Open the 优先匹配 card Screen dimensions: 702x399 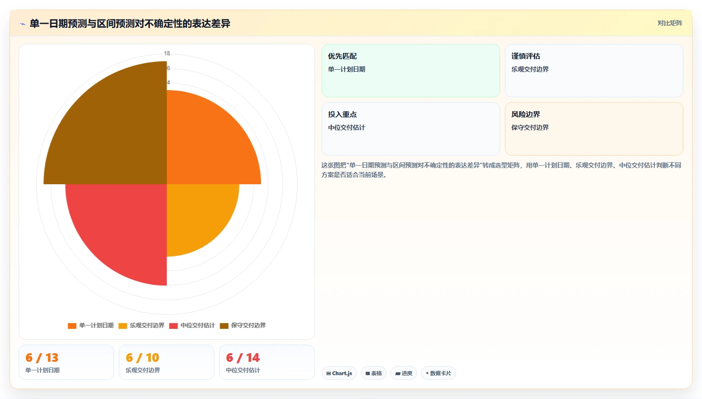(x=411, y=71)
